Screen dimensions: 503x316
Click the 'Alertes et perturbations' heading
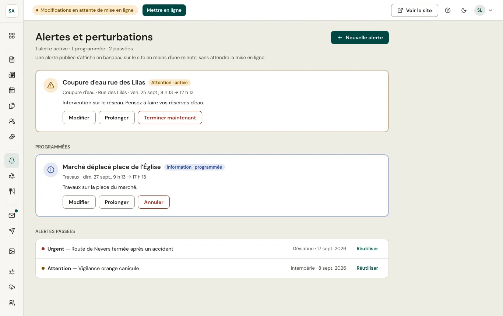point(94,37)
